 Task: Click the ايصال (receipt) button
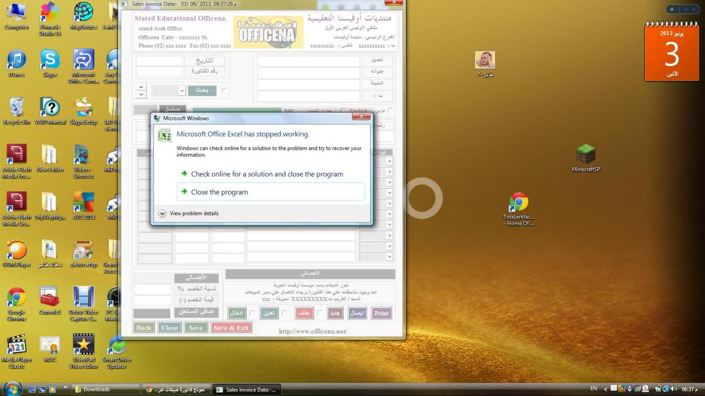[358, 313]
